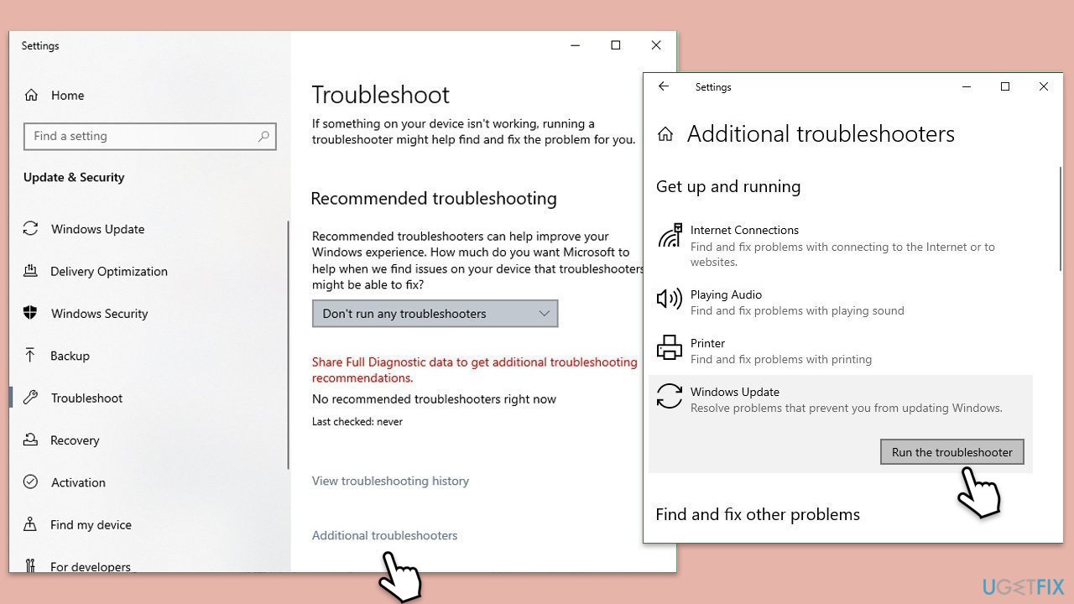Click the Recommended troubleshooting heading
Screen dimensions: 1074x604
(x=434, y=199)
